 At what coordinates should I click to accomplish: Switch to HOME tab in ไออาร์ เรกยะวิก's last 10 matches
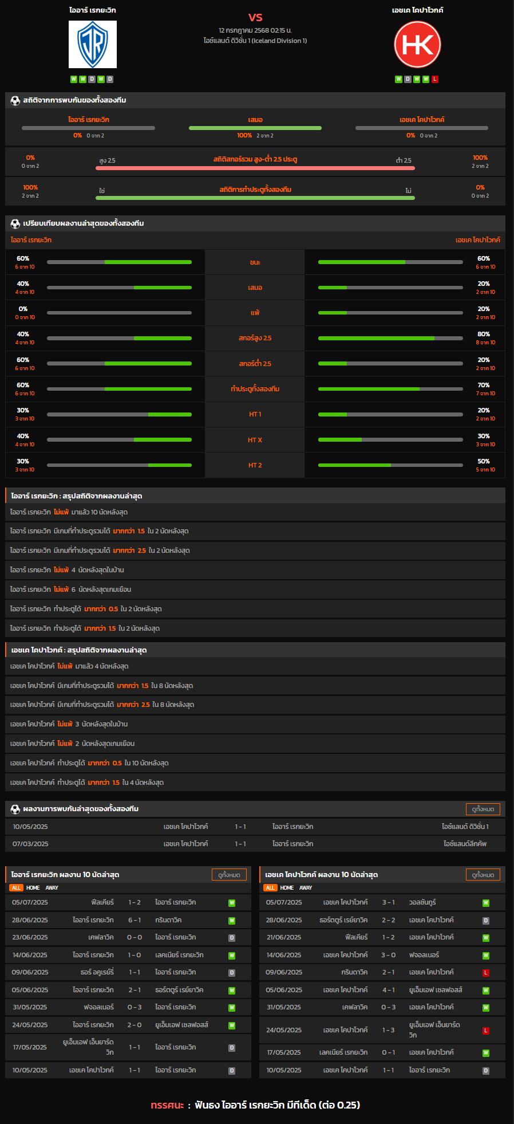[33, 888]
